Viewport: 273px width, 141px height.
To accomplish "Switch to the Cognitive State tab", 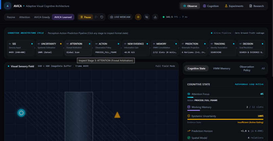I will tap(196, 68).
